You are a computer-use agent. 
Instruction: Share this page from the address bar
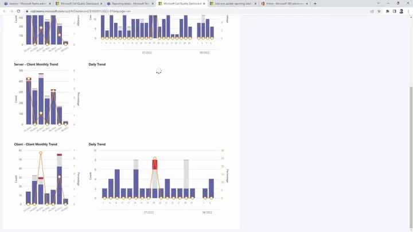point(372,11)
